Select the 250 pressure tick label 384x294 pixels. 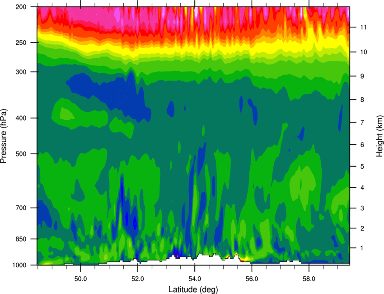click(x=21, y=43)
